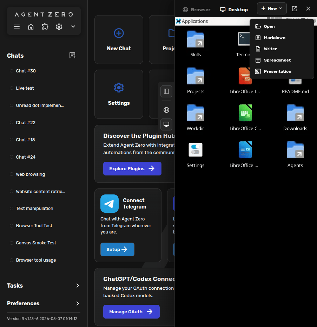Click the Telegram paper plane icon
317x327 pixels.
(110, 204)
